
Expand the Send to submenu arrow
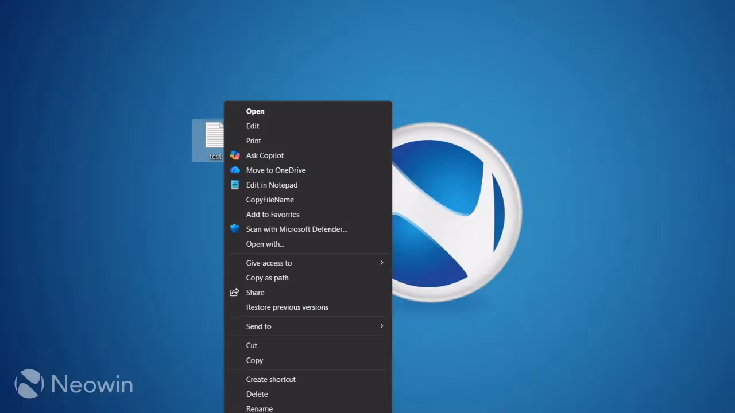(x=382, y=326)
